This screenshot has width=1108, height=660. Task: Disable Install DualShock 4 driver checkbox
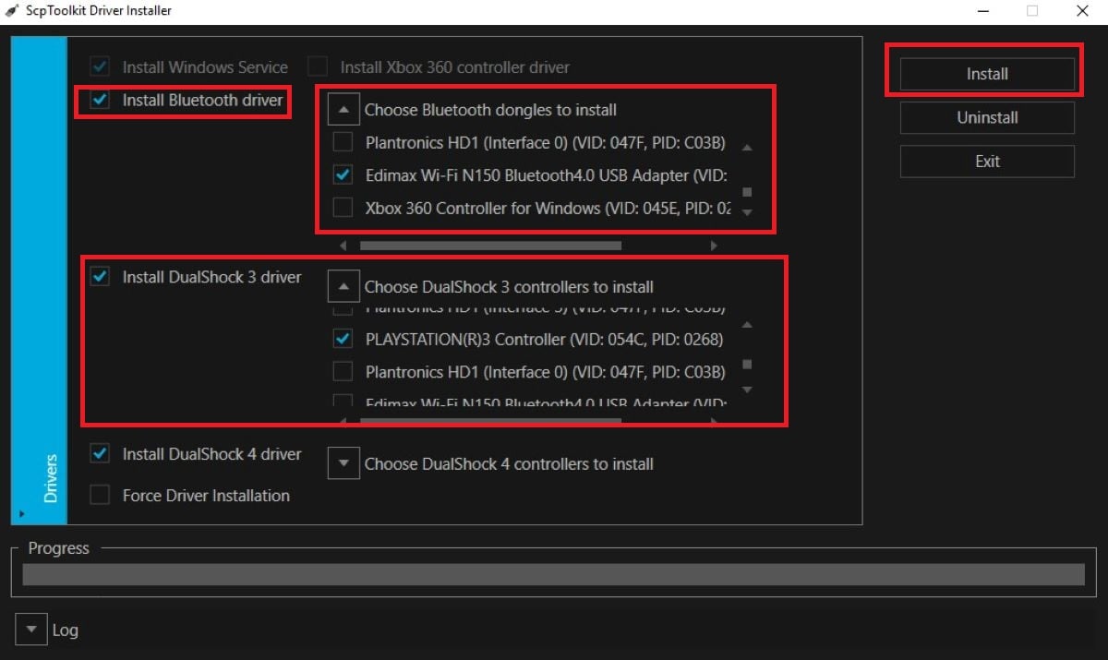click(101, 454)
